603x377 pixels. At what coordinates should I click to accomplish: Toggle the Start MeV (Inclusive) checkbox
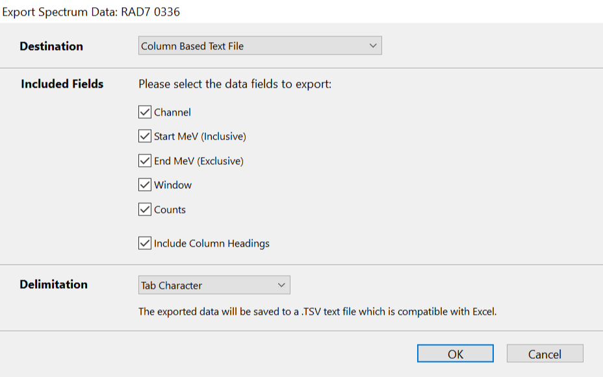tap(145, 136)
